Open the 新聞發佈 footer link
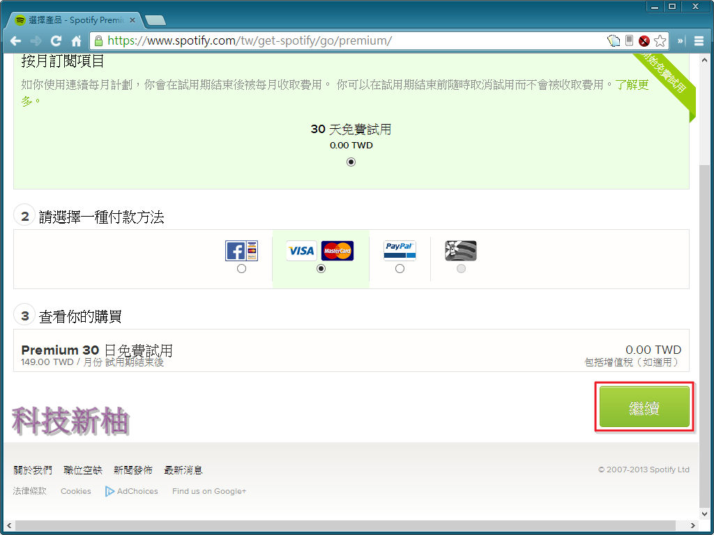 [133, 470]
